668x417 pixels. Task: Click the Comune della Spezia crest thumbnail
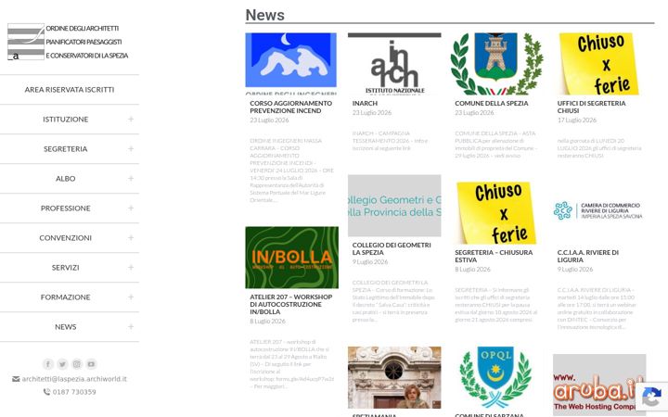[496, 63]
